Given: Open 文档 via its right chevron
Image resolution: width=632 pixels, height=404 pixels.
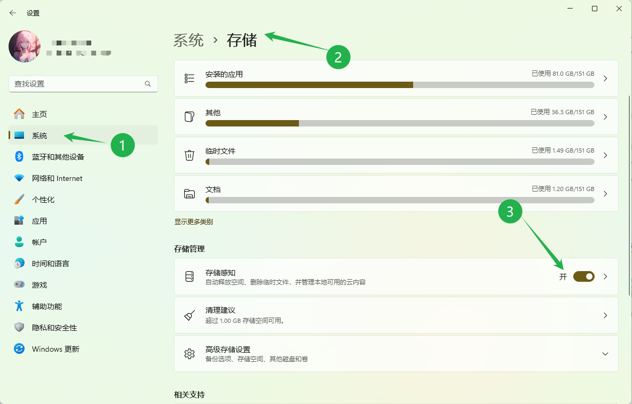Looking at the screenshot, I should point(605,194).
